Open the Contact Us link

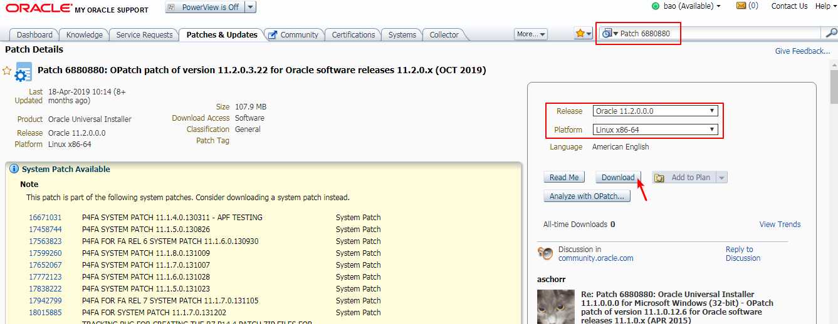point(789,6)
